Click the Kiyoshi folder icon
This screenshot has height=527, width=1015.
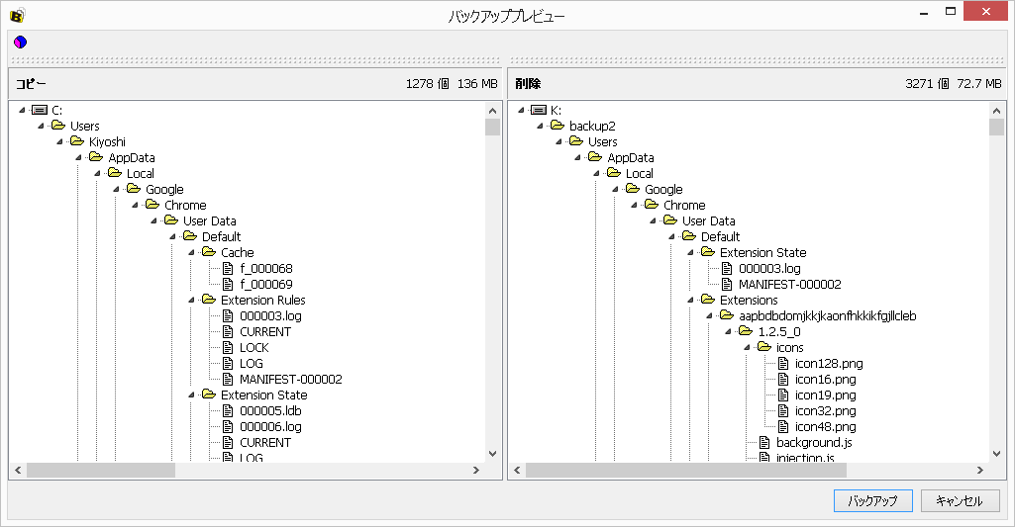click(x=77, y=141)
